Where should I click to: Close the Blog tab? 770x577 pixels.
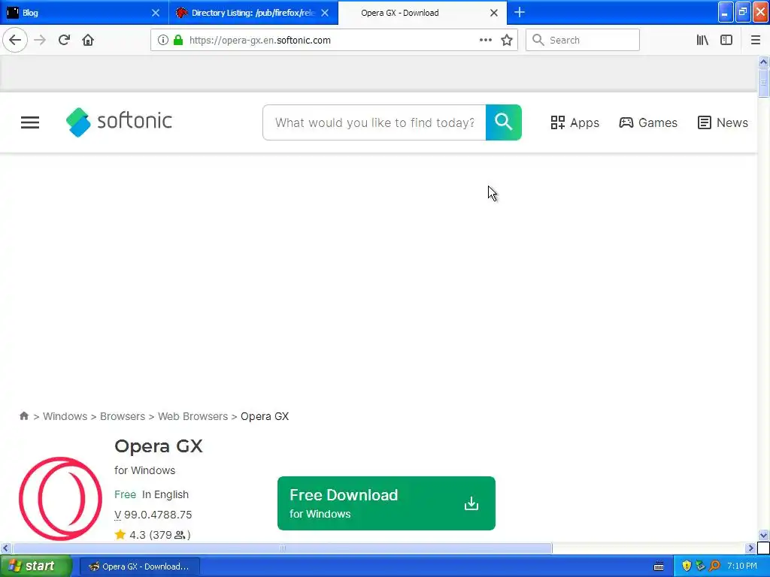tap(156, 13)
